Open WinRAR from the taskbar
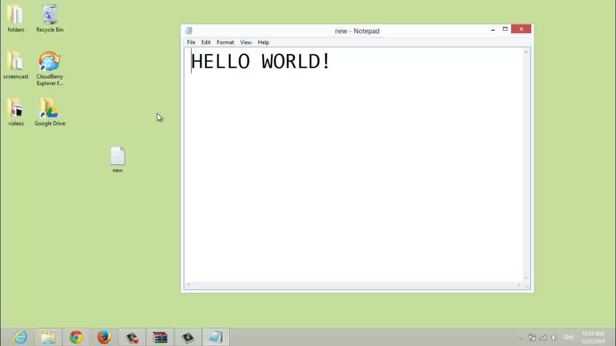 pos(160,336)
